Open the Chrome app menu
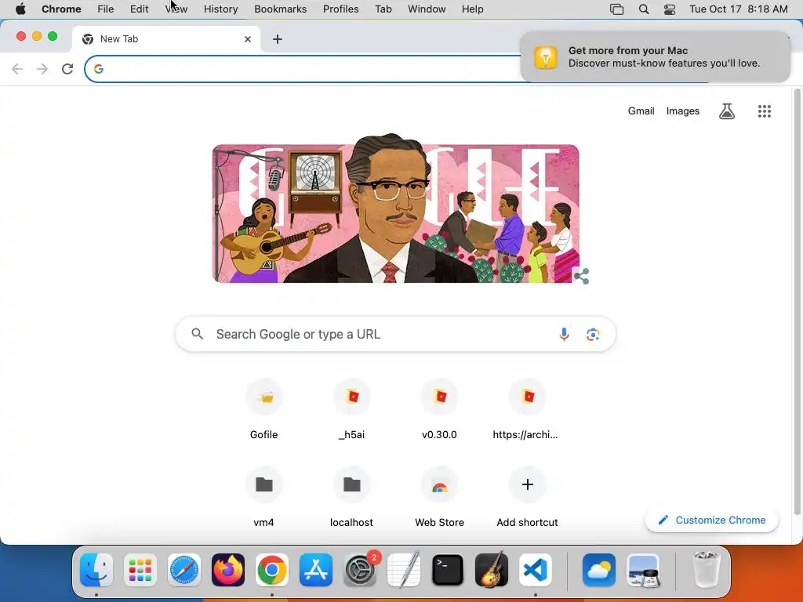Screen dimensions: 803x602 click(61, 9)
